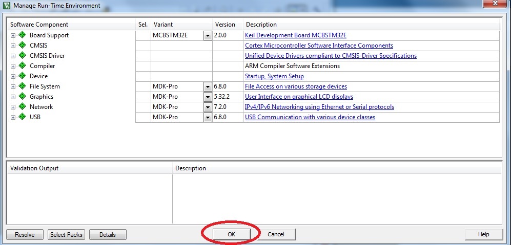Viewport: 511px width, 245px height.
Task: Open File System MDK-Pro variant dropdown
Action: [x=208, y=87]
